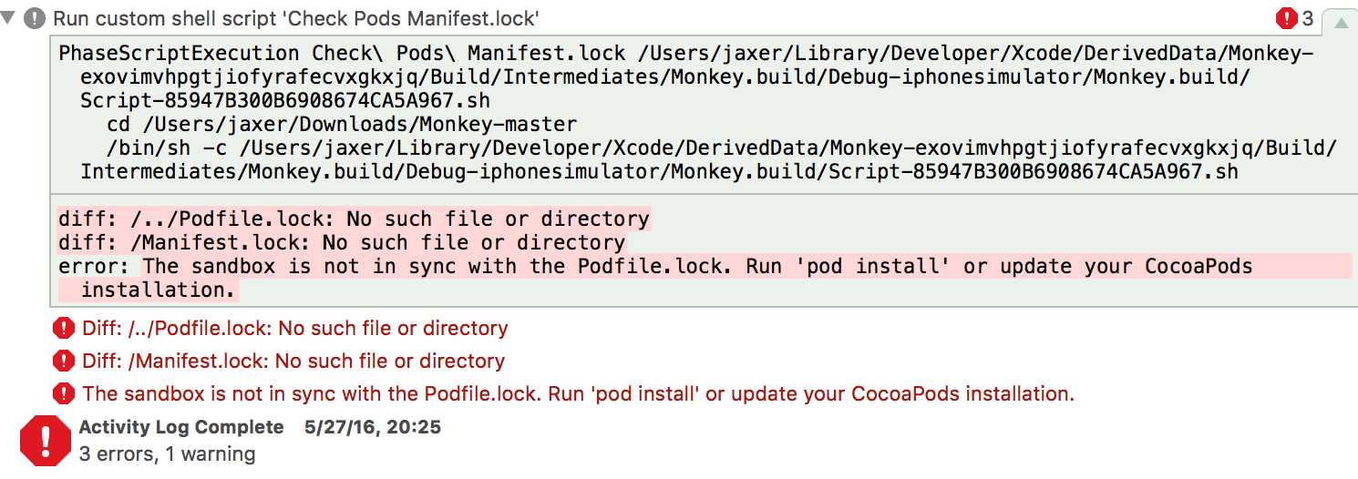Click the red error icon beside 'Diff: /Manifest.lock'
Viewport: 1358px width, 479px height.
pos(63,362)
